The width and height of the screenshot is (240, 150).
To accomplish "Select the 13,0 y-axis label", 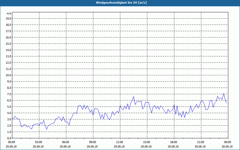I will [9, 56].
